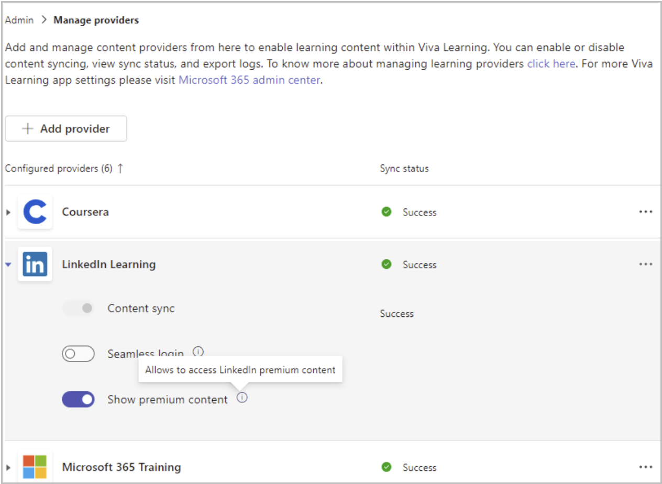The height and width of the screenshot is (484, 662).
Task: Enable the Seamless login toggle
Action: click(78, 354)
